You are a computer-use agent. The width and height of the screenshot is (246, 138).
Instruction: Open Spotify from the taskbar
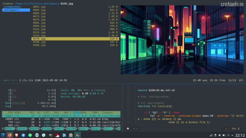[30, 135]
